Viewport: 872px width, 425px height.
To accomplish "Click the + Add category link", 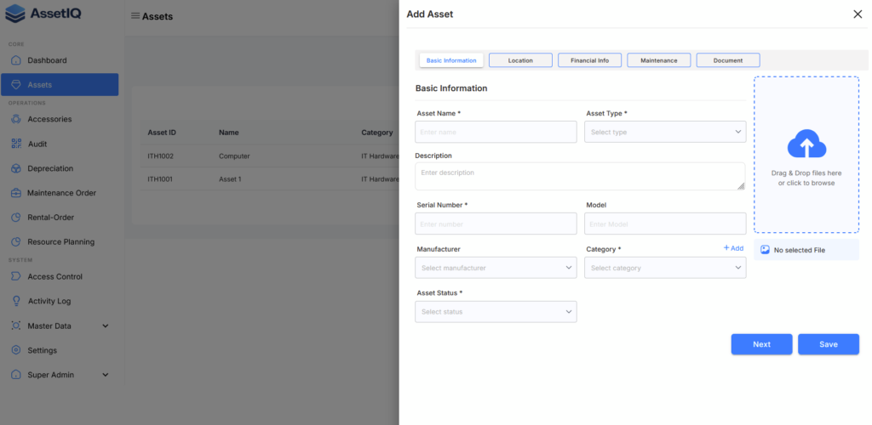I will [733, 248].
